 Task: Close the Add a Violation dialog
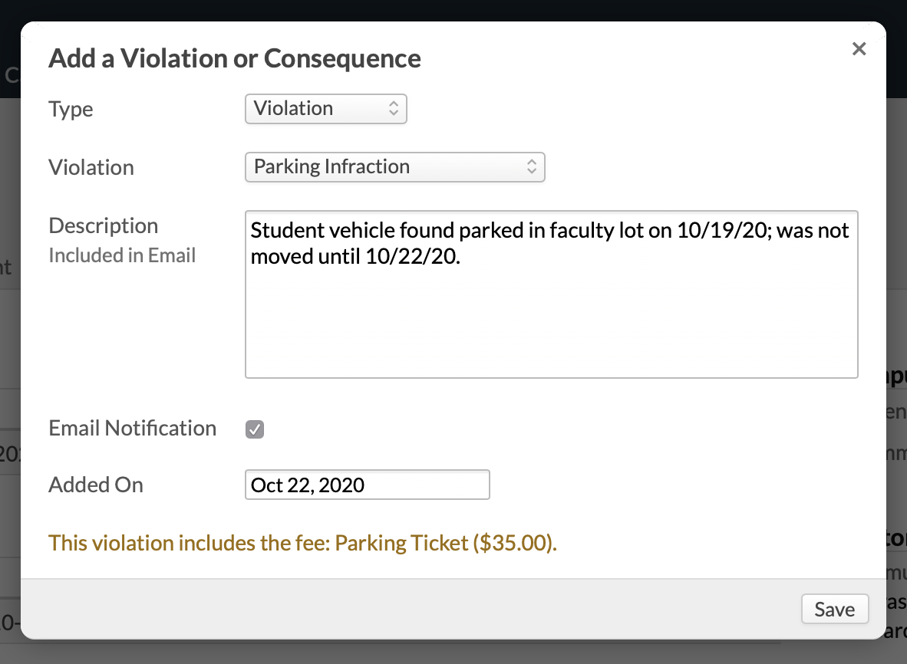pos(859,49)
